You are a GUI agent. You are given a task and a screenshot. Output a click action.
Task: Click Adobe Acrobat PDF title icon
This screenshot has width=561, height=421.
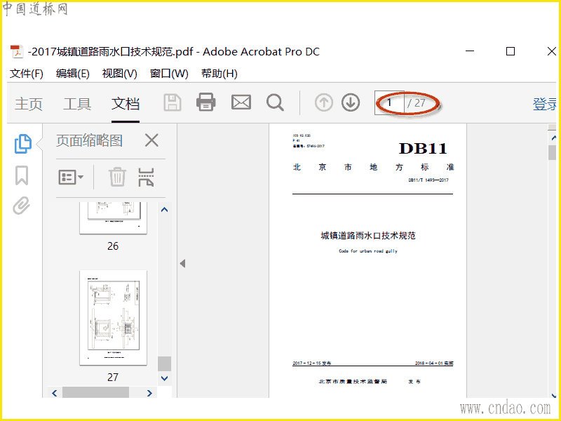16,51
